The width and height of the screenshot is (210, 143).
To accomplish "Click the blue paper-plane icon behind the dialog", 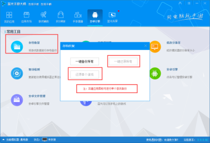I will tap(86, 103).
